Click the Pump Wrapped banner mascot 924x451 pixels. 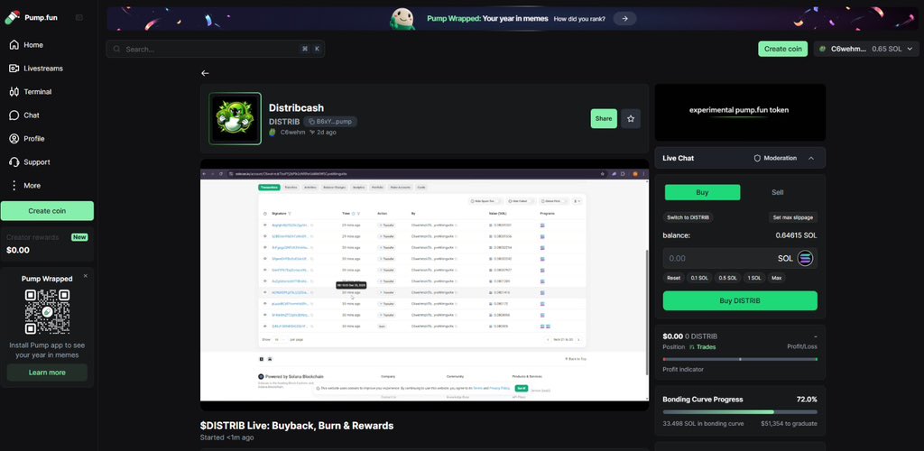tap(402, 19)
